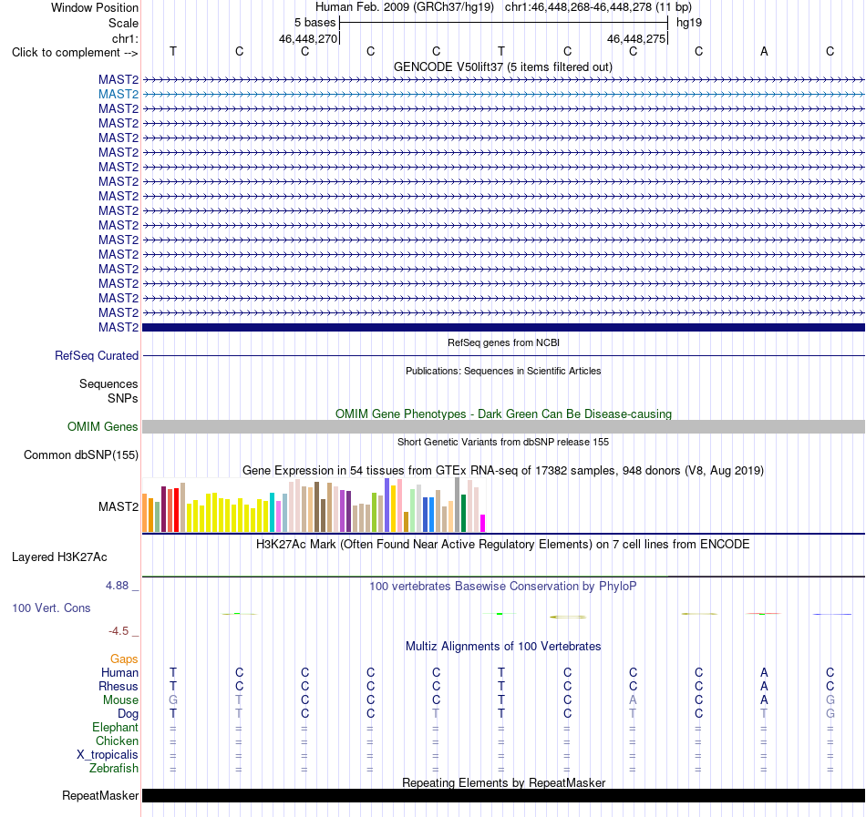This screenshot has height=817, width=866.
Task: Open the Common dbSNP(155) track label
Action: 81,455
